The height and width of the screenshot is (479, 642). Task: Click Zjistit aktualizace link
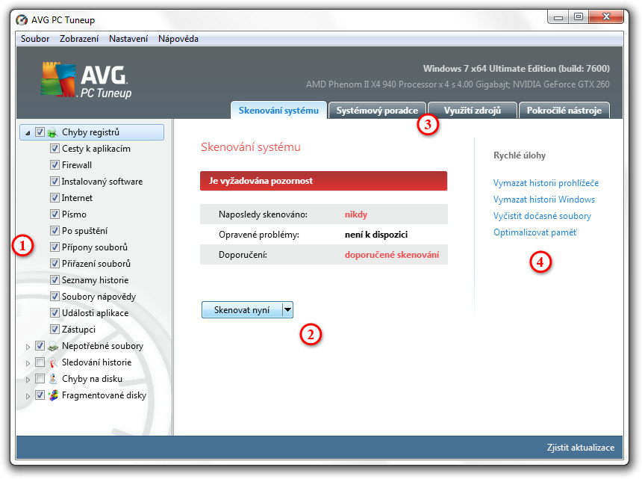(580, 448)
